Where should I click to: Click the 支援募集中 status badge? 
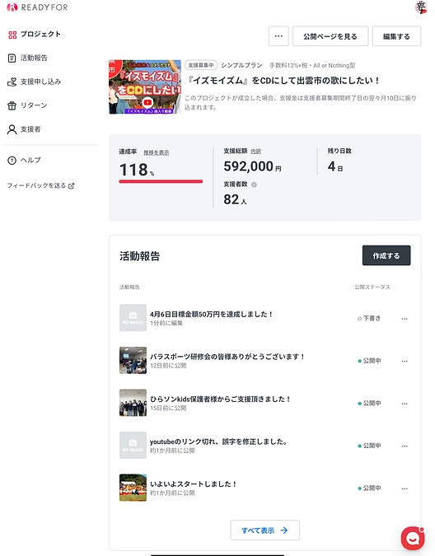[x=201, y=65]
